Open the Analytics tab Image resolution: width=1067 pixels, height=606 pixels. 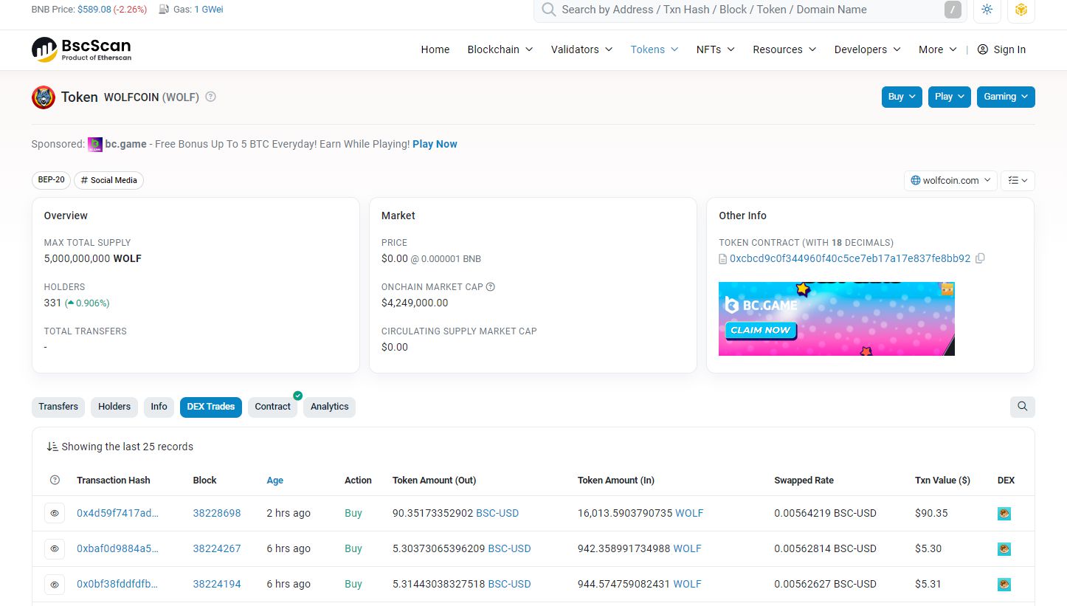[329, 407]
